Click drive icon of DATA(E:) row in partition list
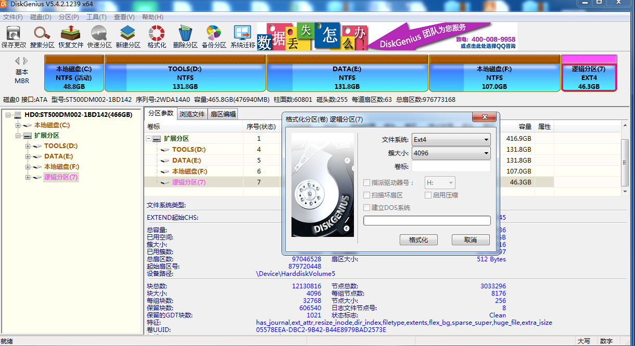Viewport: 635px width, 346px height. [x=166, y=161]
